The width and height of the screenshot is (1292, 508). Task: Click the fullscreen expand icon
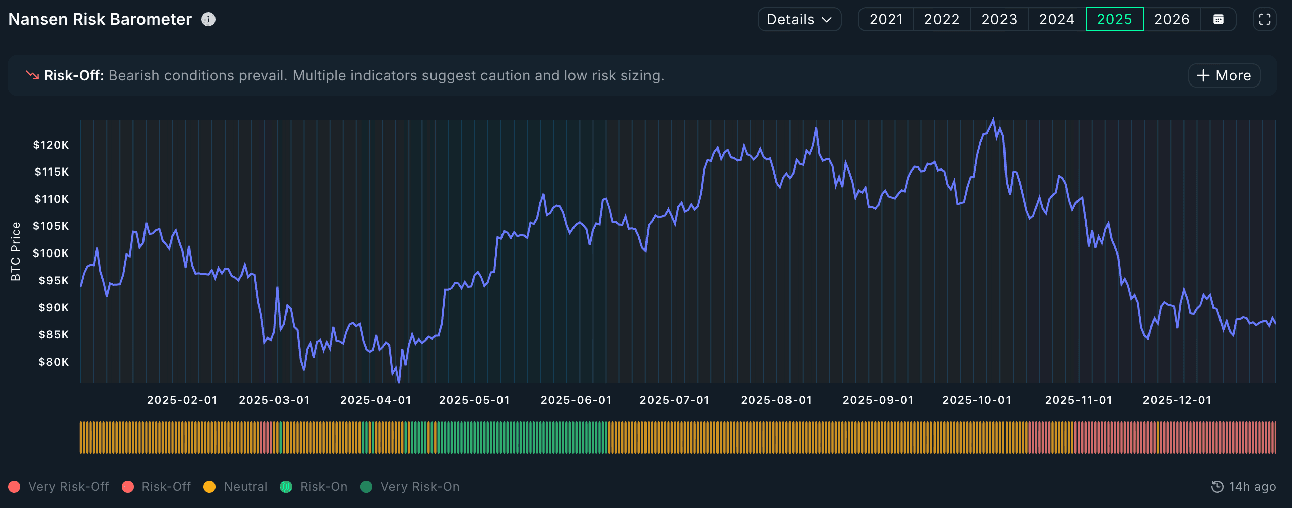[1264, 19]
